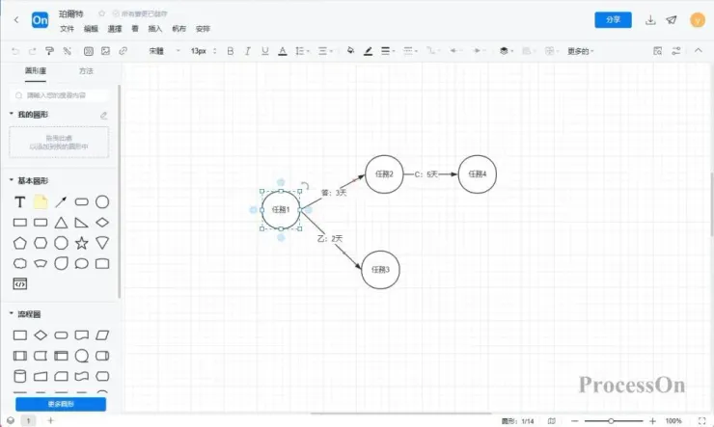
Task: Click the 更多圖形 button
Action: point(61,404)
